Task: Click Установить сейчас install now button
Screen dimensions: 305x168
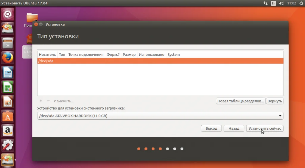Action: [x=265, y=129]
